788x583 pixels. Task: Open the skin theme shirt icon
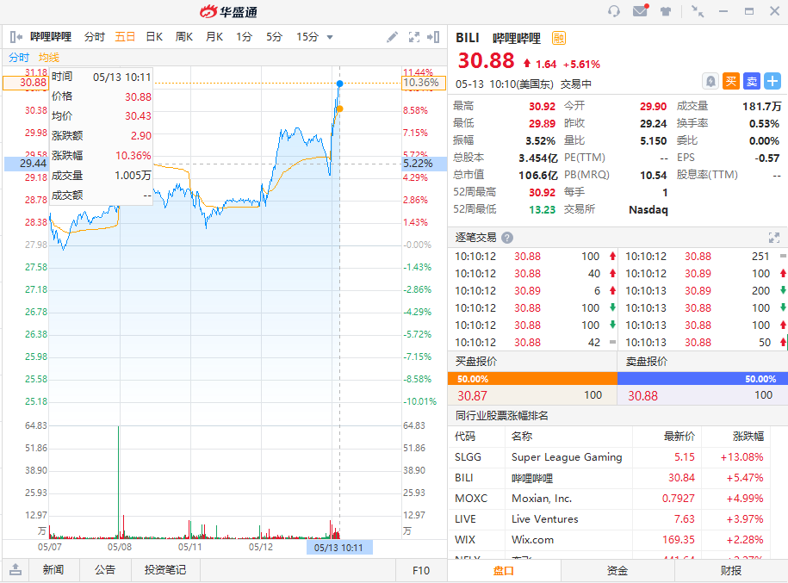click(x=666, y=11)
